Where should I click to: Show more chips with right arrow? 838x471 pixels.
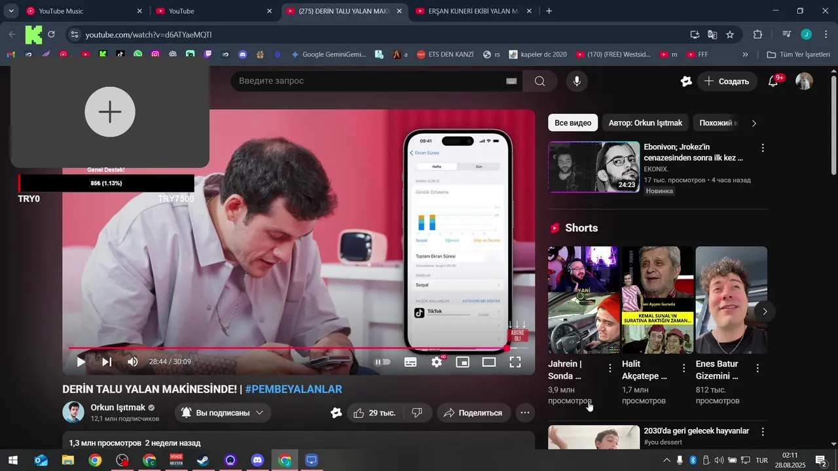(x=754, y=123)
